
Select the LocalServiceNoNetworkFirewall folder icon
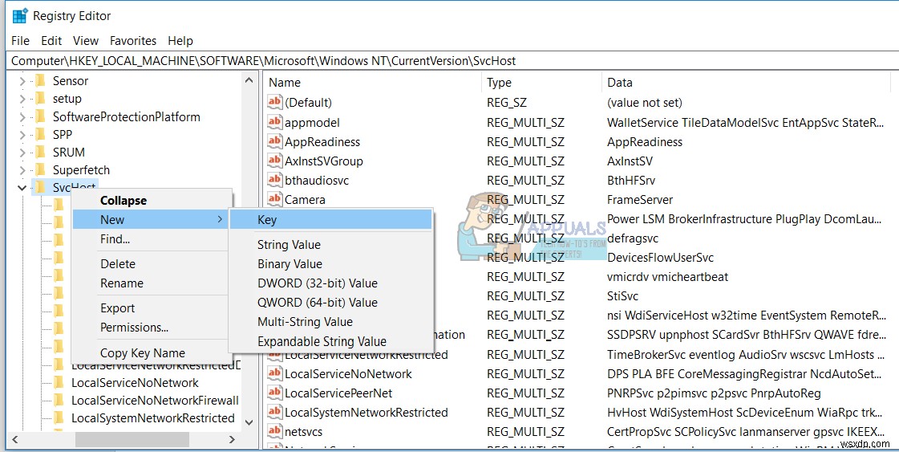pyautogui.click(x=59, y=401)
